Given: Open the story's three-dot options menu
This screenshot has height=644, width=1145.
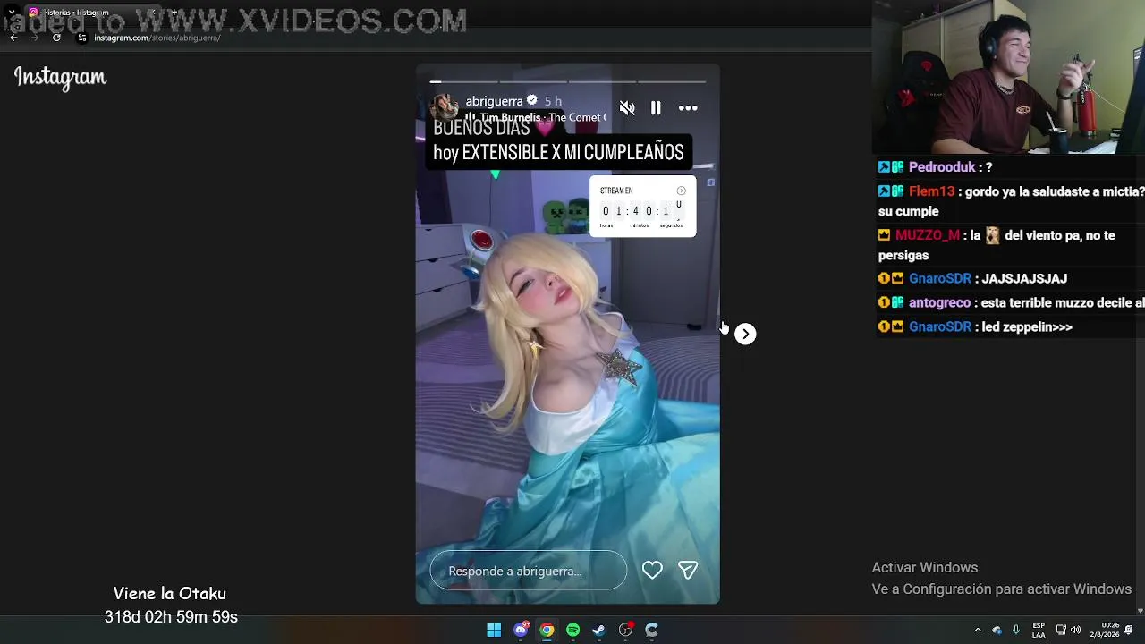Looking at the screenshot, I should 688,108.
